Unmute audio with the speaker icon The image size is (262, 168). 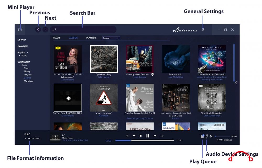pos(211,136)
